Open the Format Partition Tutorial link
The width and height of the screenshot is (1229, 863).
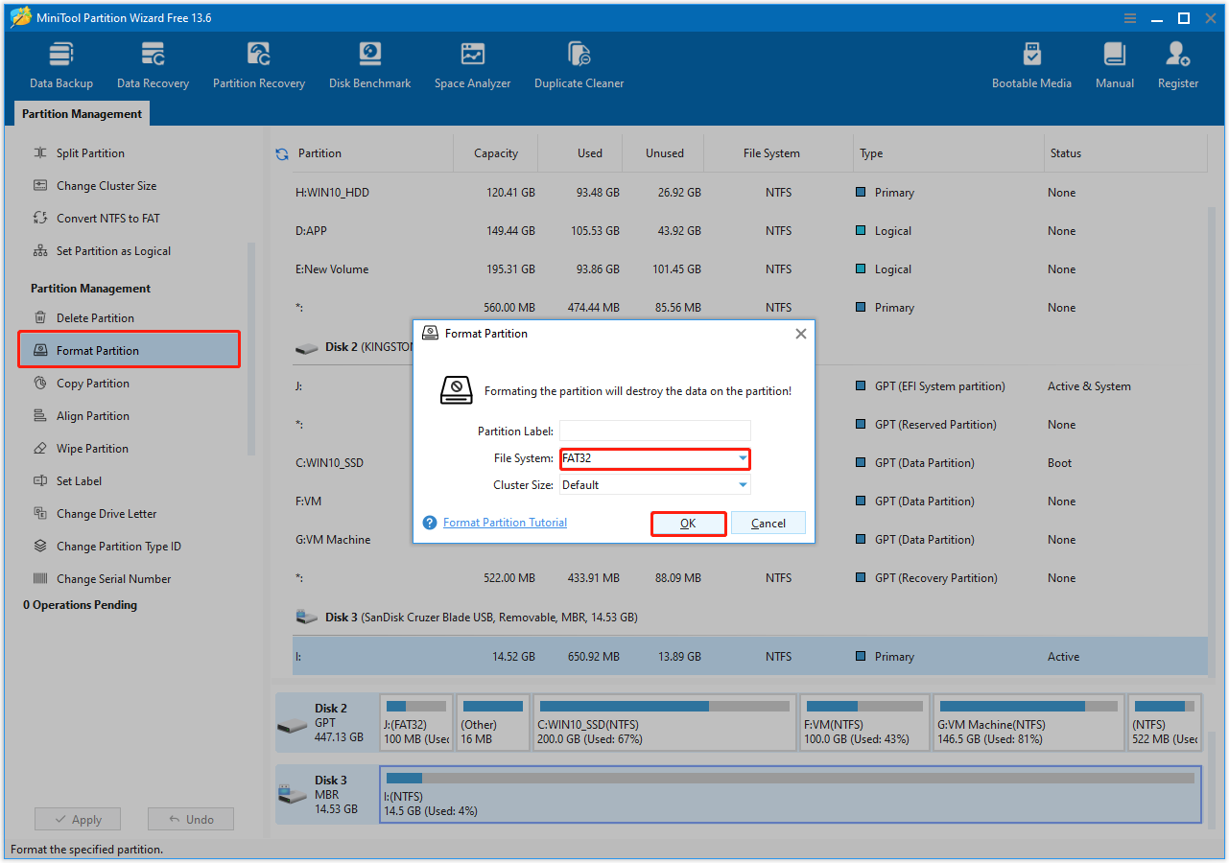click(505, 523)
